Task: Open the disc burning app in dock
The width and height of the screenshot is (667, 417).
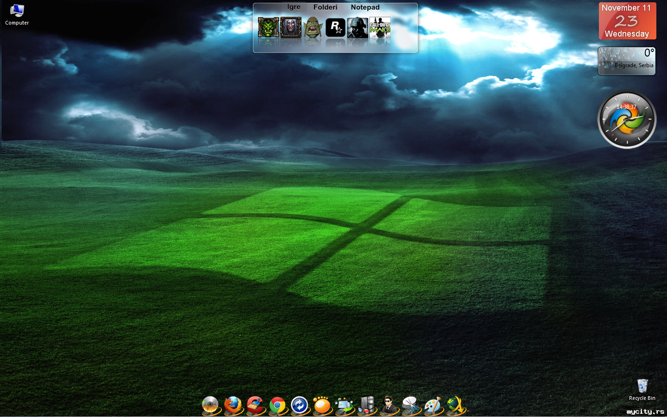Action: click(x=210, y=405)
